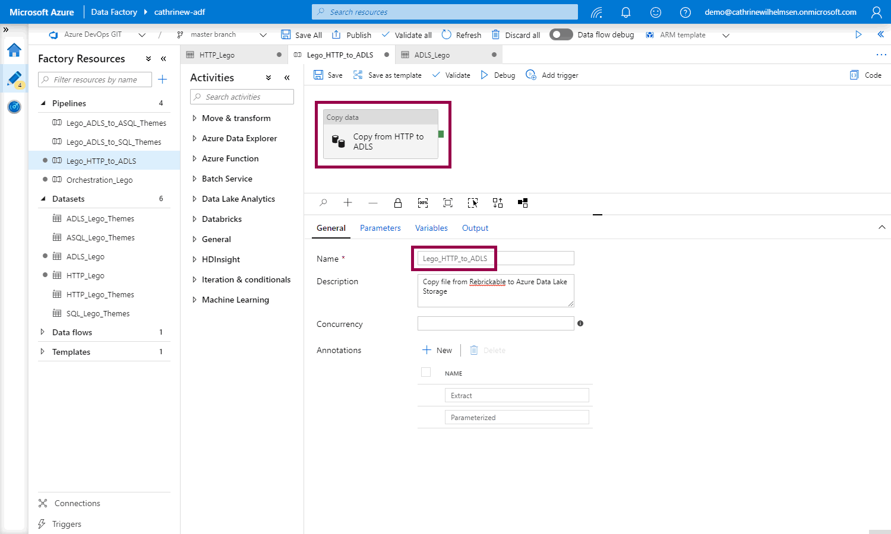This screenshot has width=891, height=534.
Task: Click the Author pencil icon in sidebar
Action: 14,78
